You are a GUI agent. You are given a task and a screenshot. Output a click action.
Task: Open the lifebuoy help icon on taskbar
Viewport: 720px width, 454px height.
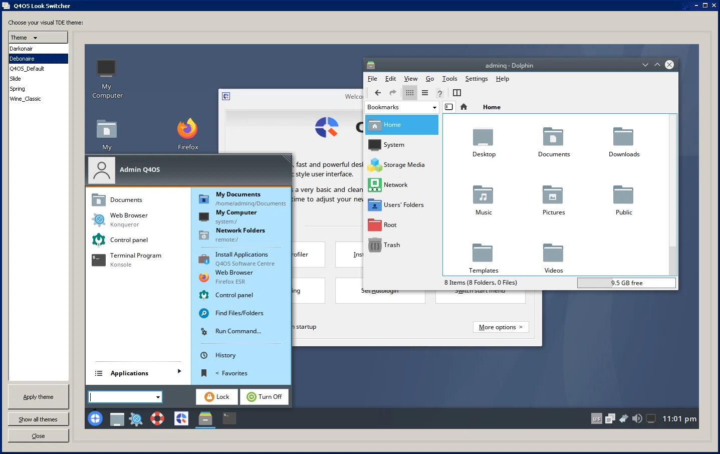point(157,418)
